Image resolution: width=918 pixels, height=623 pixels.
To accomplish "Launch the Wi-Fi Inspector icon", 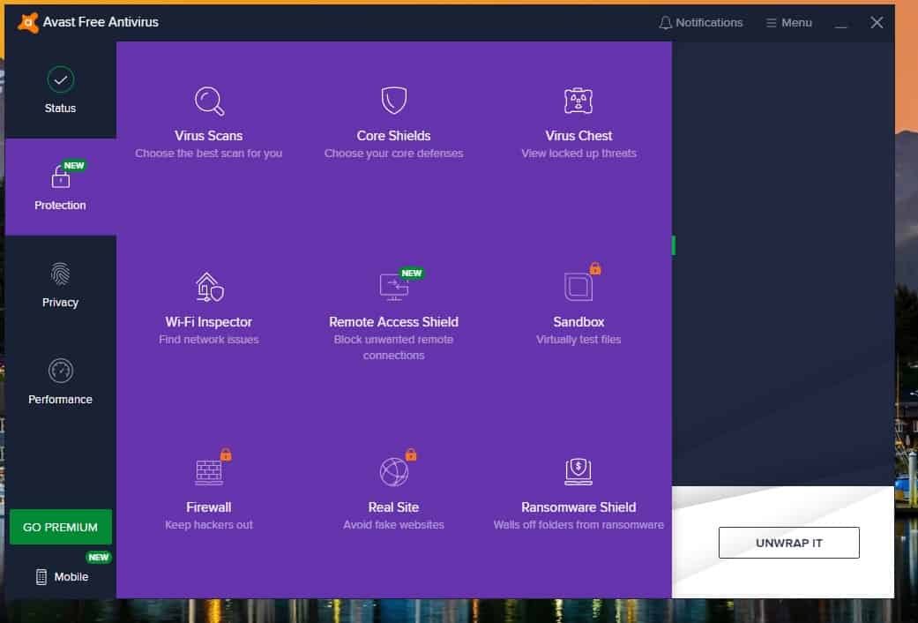I will 209,287.
